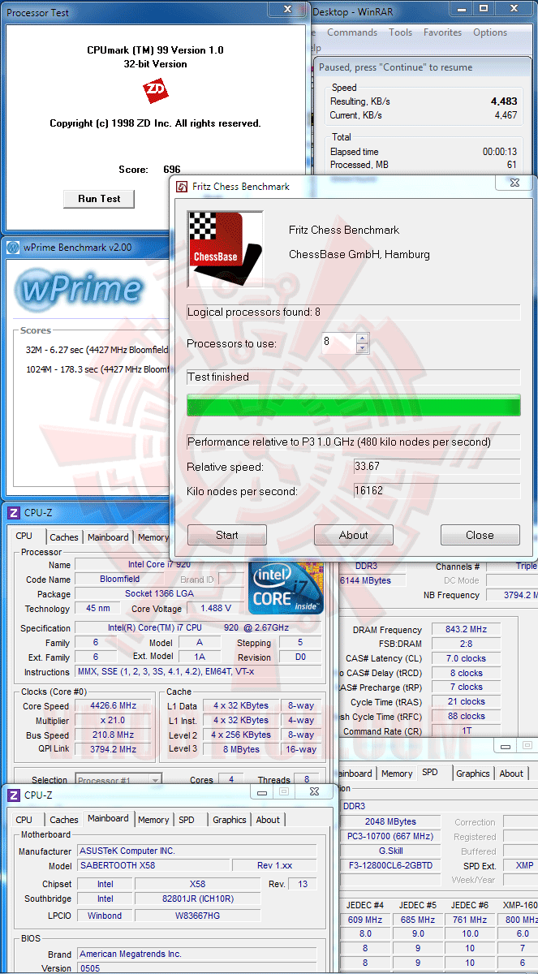Open the Processor #1 selection dropdown
Image resolution: width=538 pixels, height=974 pixels.
pos(118,780)
